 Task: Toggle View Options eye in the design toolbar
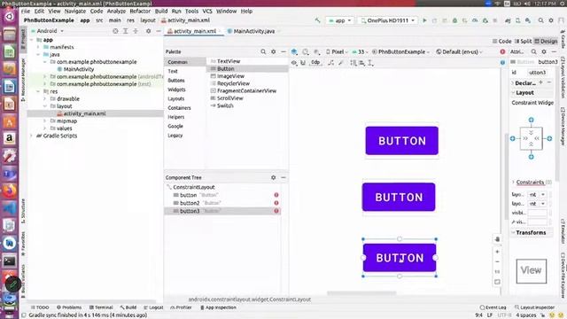coord(294,63)
